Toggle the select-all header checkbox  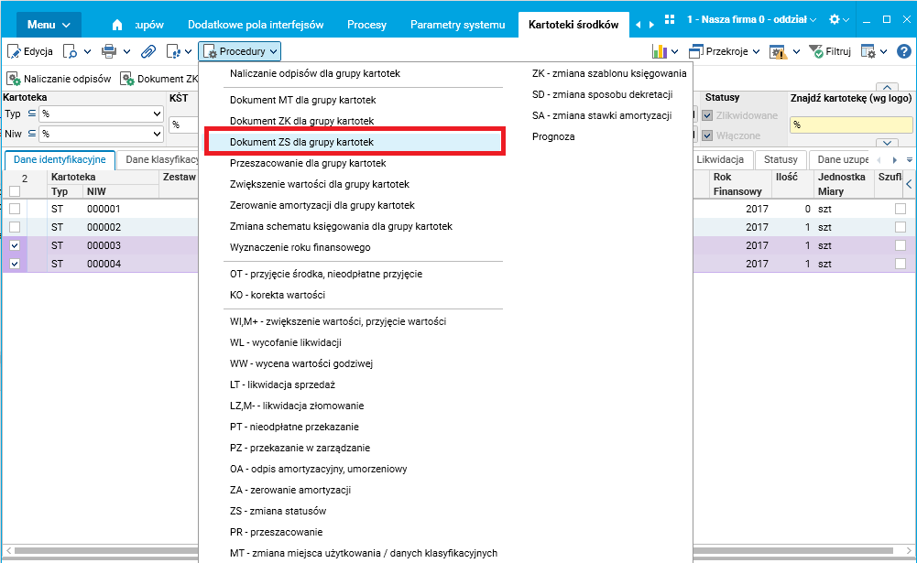(x=15, y=191)
